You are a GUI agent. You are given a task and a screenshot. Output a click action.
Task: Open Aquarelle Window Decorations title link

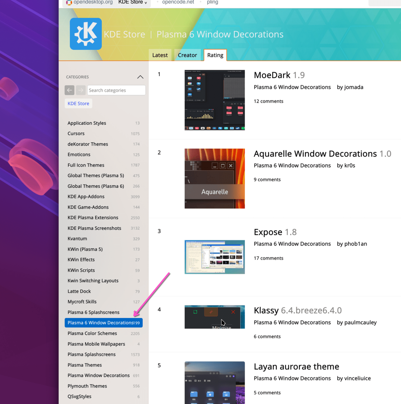pos(315,154)
